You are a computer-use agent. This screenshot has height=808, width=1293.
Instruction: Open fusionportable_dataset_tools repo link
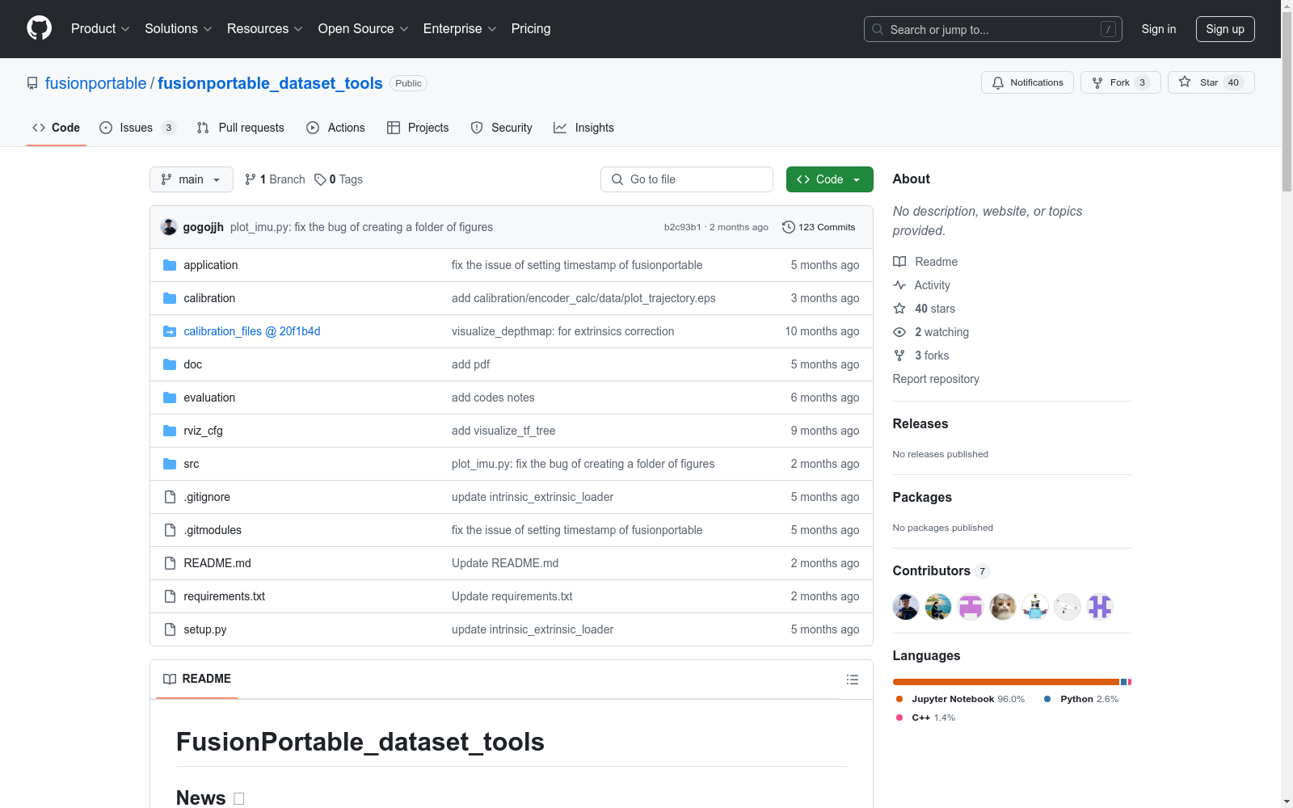tap(270, 83)
